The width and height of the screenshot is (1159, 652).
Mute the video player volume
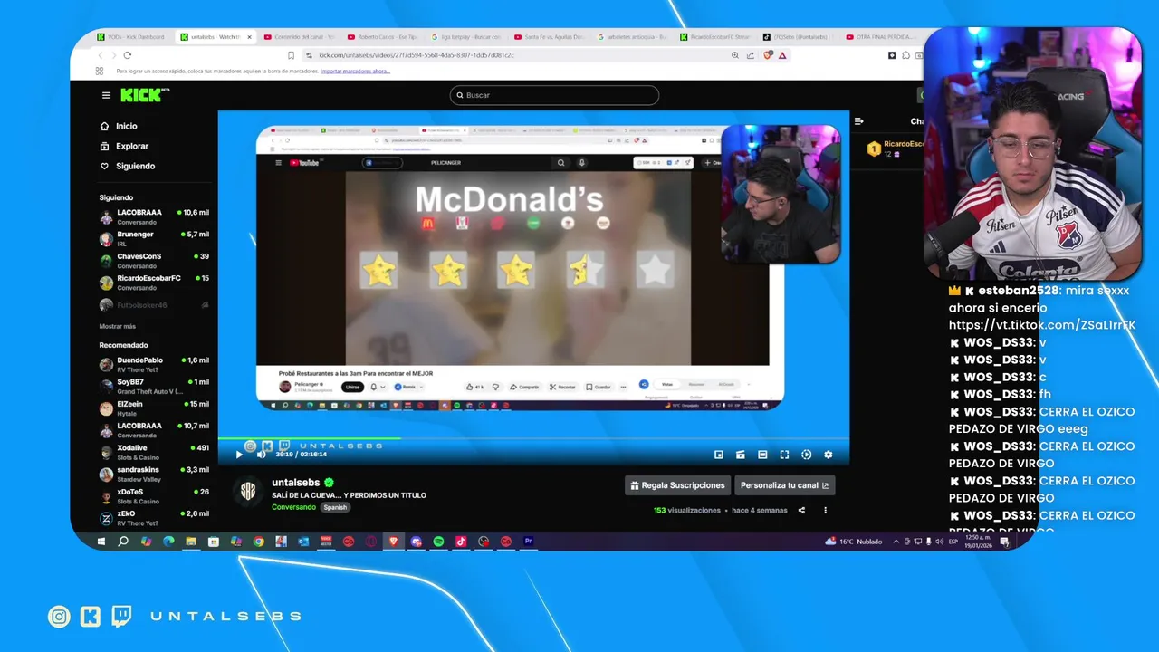coord(261,455)
